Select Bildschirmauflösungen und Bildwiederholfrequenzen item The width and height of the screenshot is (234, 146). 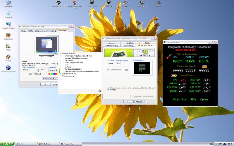point(82,72)
